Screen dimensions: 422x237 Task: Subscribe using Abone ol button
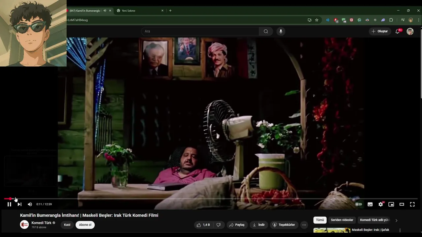85,225
